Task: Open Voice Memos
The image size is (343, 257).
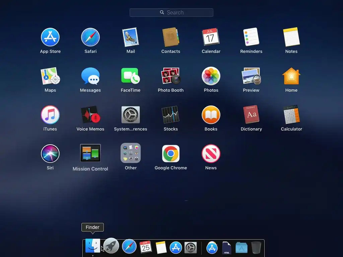Action: (x=90, y=115)
